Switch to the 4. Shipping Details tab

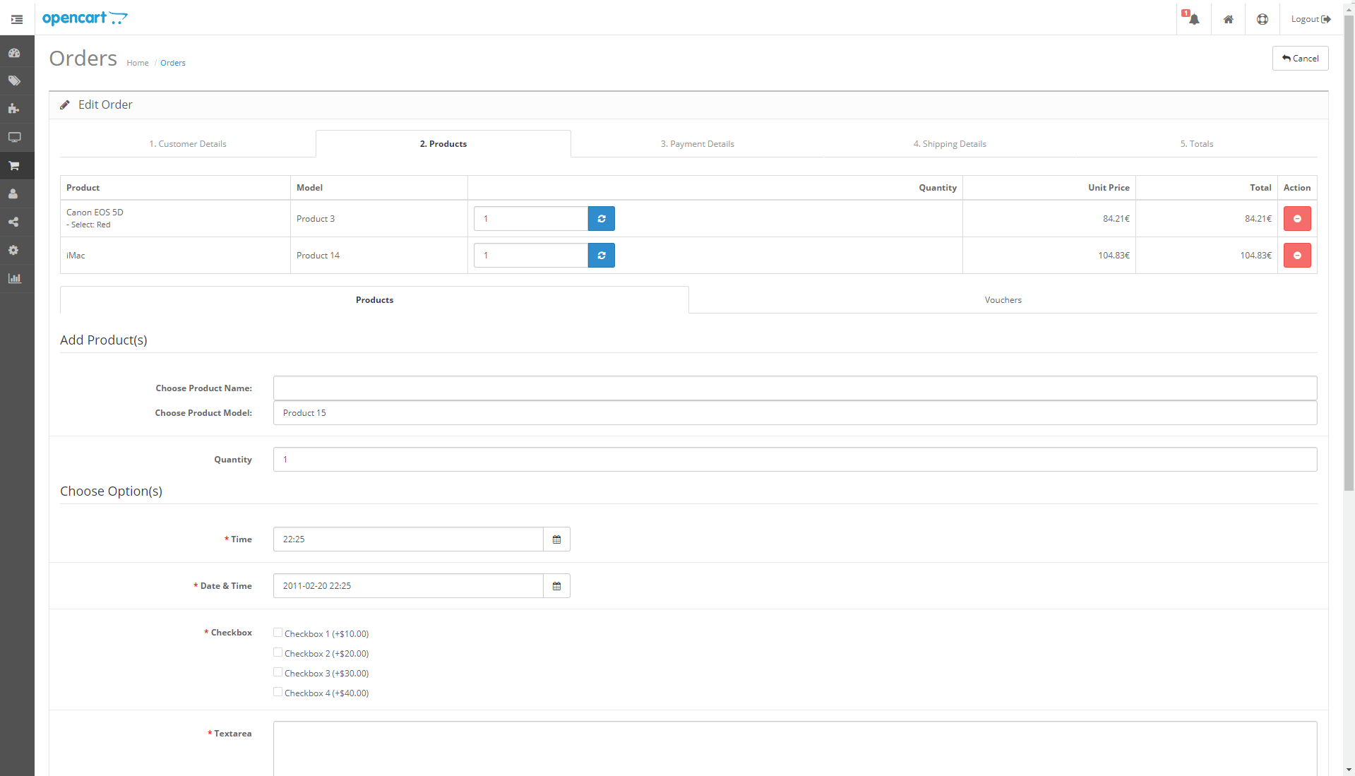950,144
